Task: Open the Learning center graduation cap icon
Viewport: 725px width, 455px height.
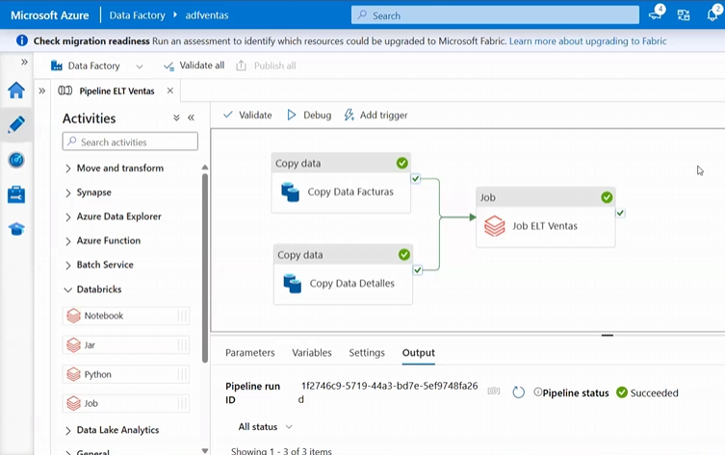Action: 15,229
